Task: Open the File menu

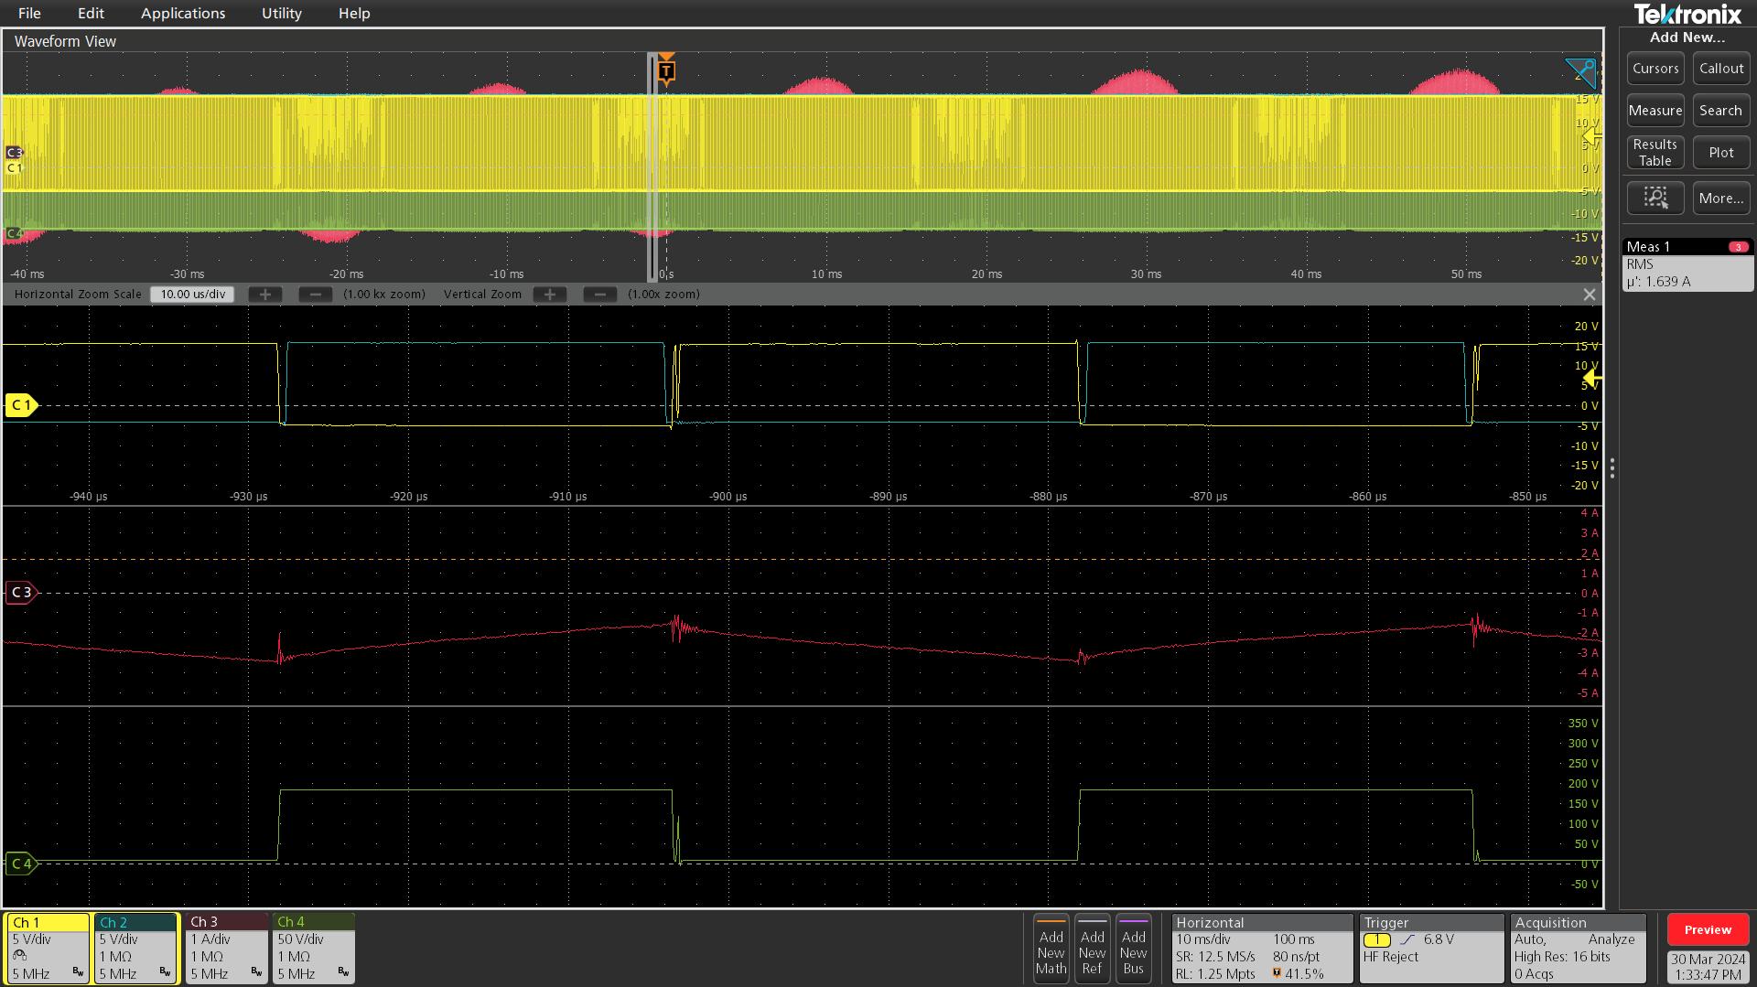Action: [x=29, y=13]
